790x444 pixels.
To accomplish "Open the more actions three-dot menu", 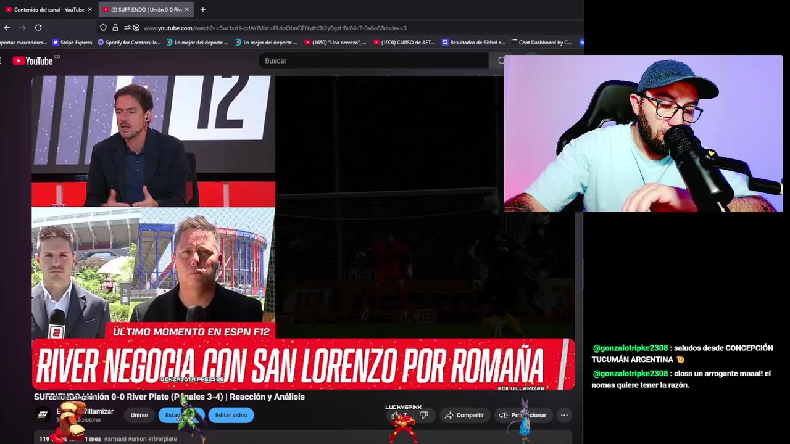I will tap(564, 415).
